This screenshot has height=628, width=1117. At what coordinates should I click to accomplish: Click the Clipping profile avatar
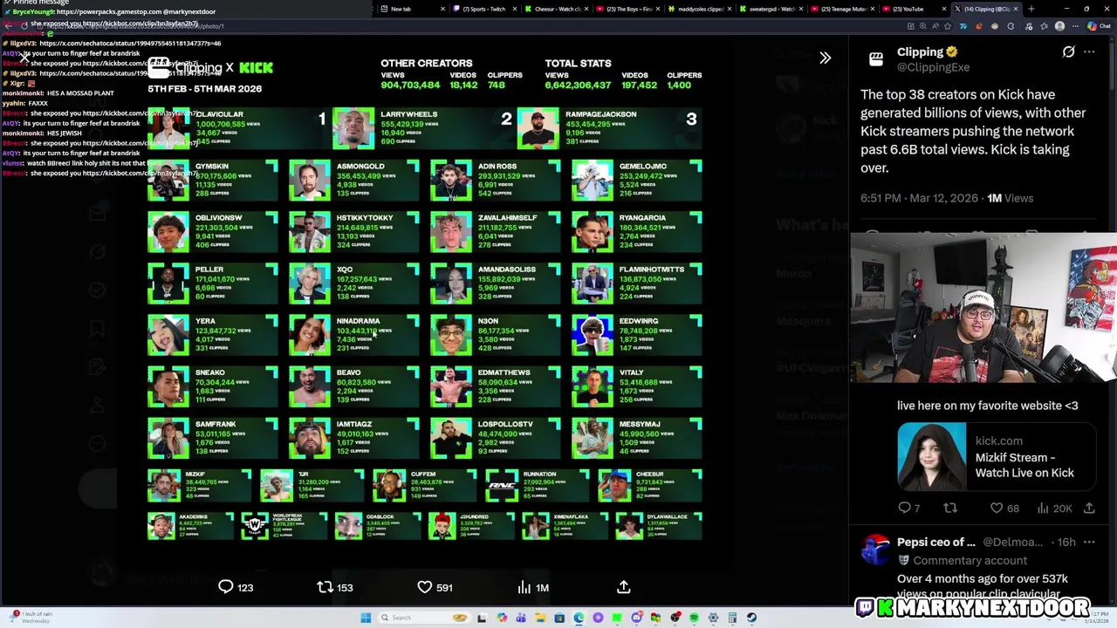click(875, 58)
